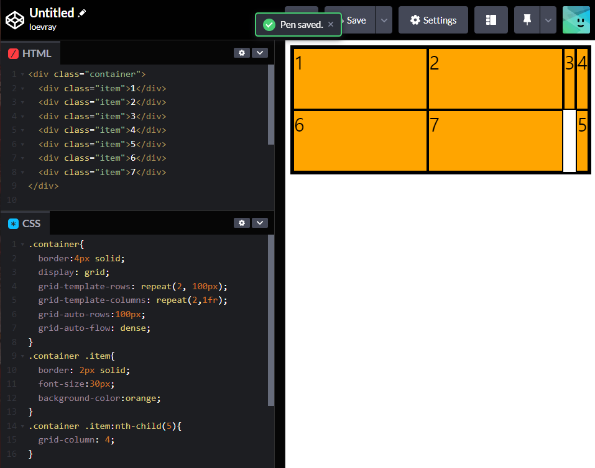This screenshot has width=595, height=468.
Task: Expand the CSS editor chevron menu
Action: [x=260, y=223]
